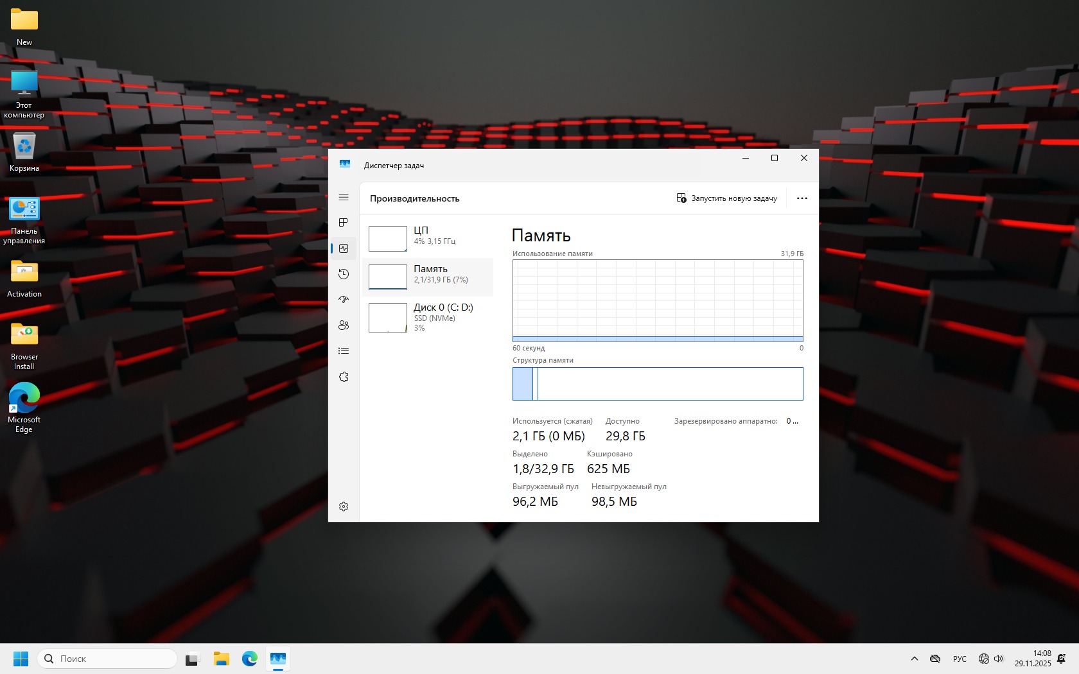Image resolution: width=1079 pixels, height=674 pixels.
Task: Click Запустить новую задачу button
Action: point(726,198)
